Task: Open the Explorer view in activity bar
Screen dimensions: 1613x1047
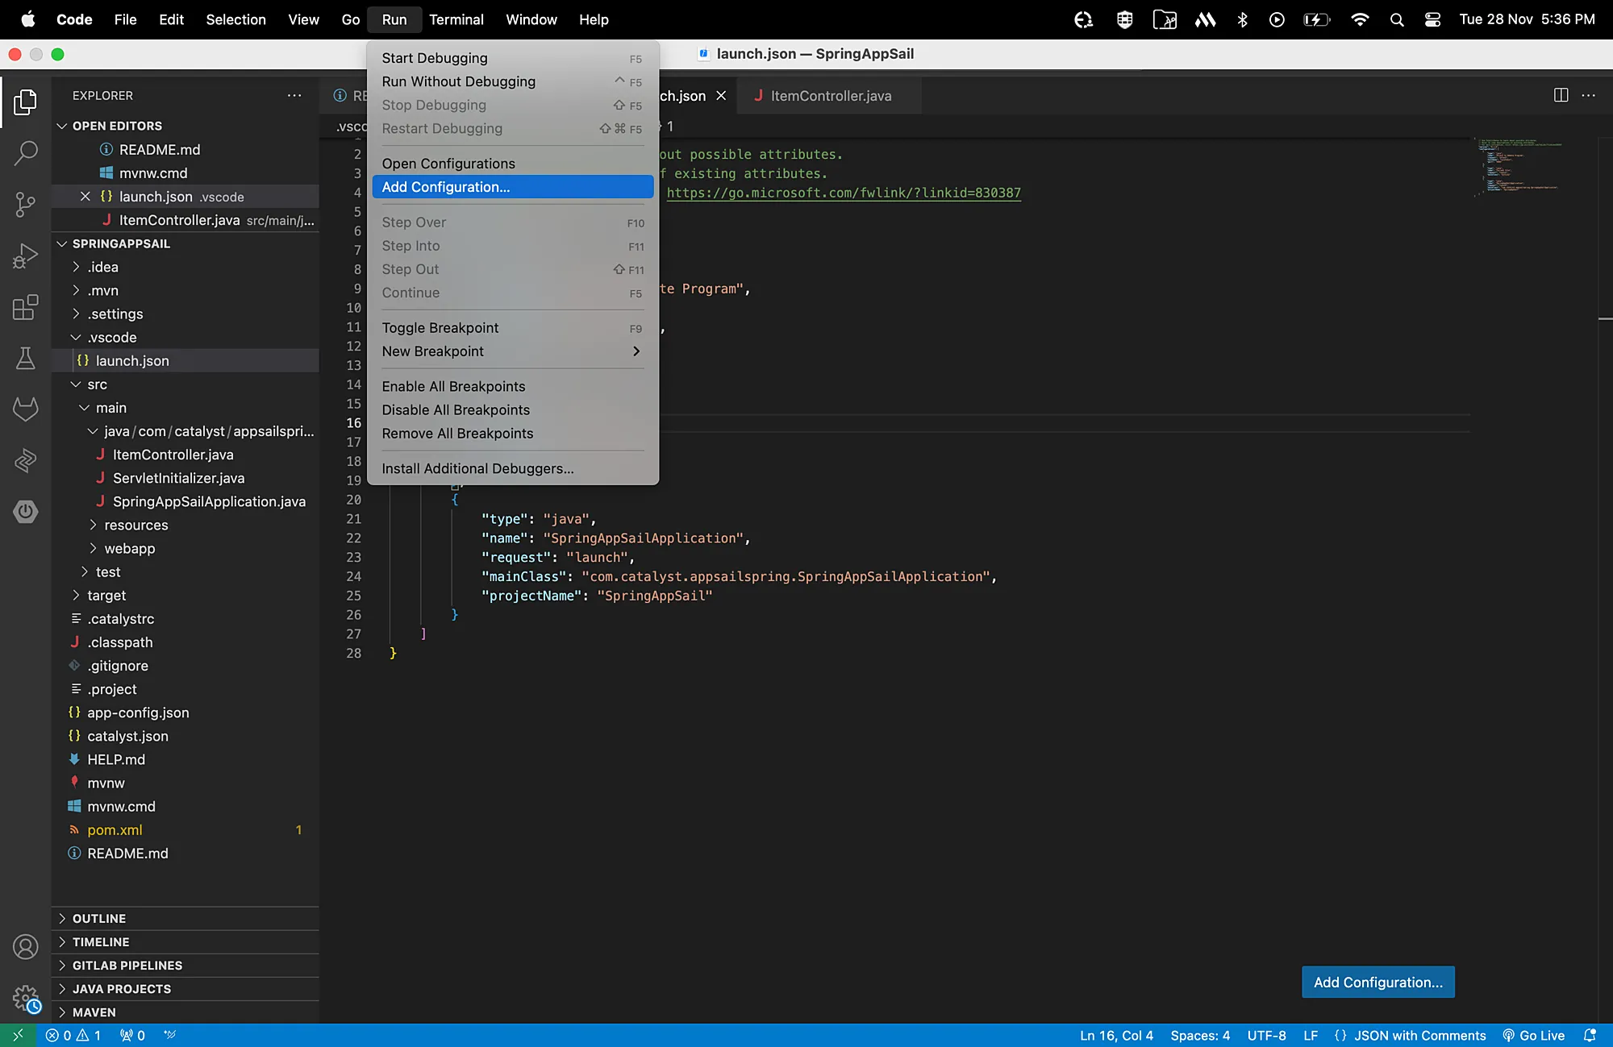Action: coord(25,102)
